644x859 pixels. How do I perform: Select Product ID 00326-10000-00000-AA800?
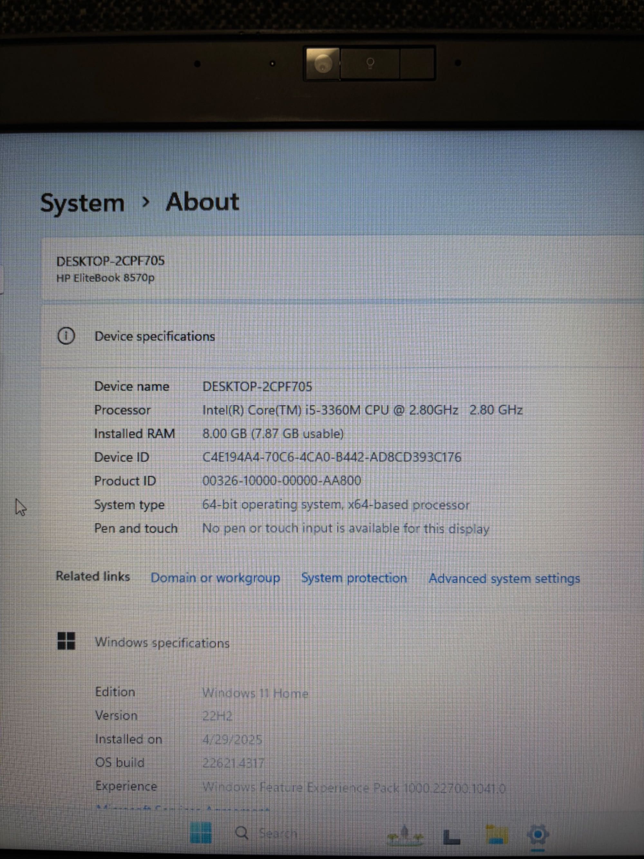(x=282, y=481)
